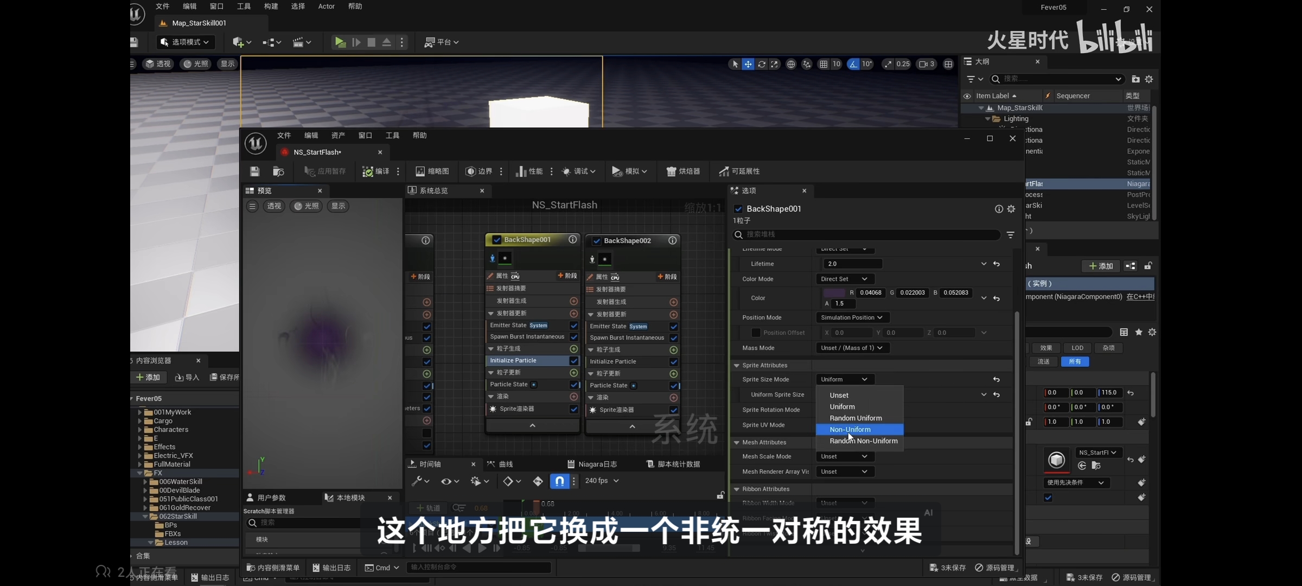
Task: Click the 搜索堆栈 search field
Action: click(868, 234)
